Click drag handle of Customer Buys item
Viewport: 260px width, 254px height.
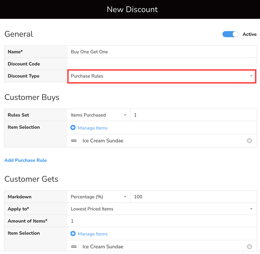tap(74, 141)
